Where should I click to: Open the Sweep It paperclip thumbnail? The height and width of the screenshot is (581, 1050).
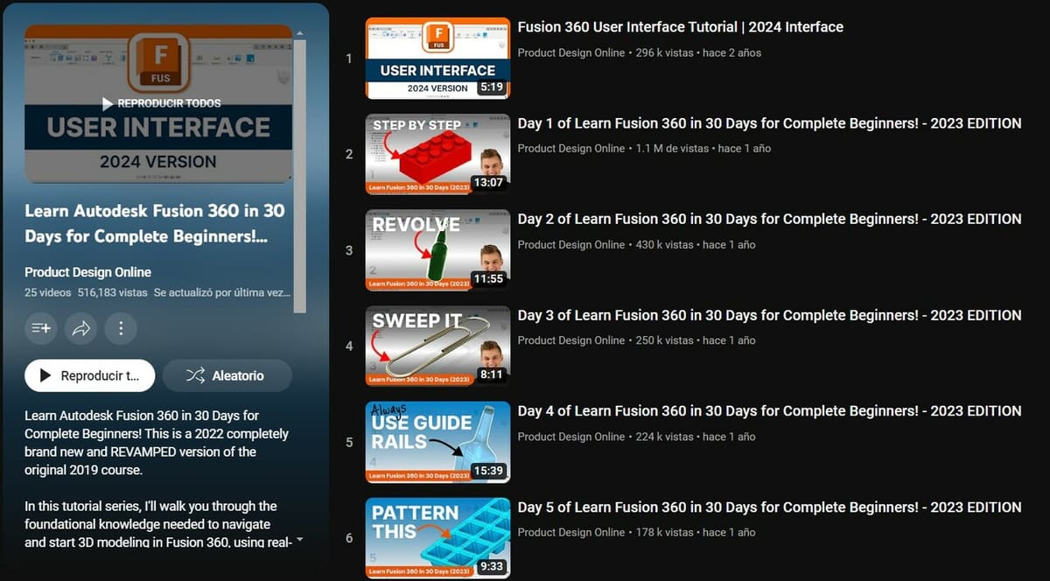(437, 346)
